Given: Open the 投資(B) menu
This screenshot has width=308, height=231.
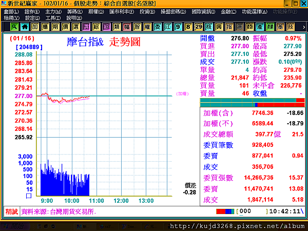Looking at the screenshot, I should coord(147,12).
